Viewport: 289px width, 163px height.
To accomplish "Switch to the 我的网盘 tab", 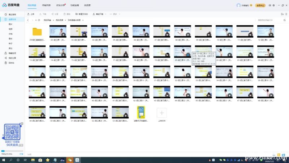I will pos(32,5).
